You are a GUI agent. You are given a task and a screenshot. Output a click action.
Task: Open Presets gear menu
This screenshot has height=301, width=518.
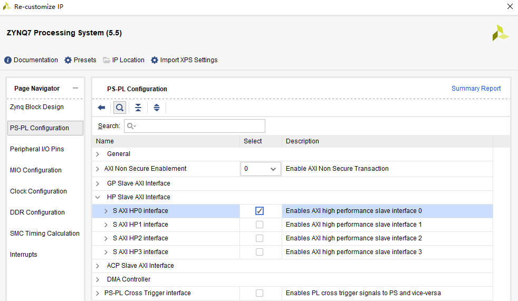pos(68,60)
